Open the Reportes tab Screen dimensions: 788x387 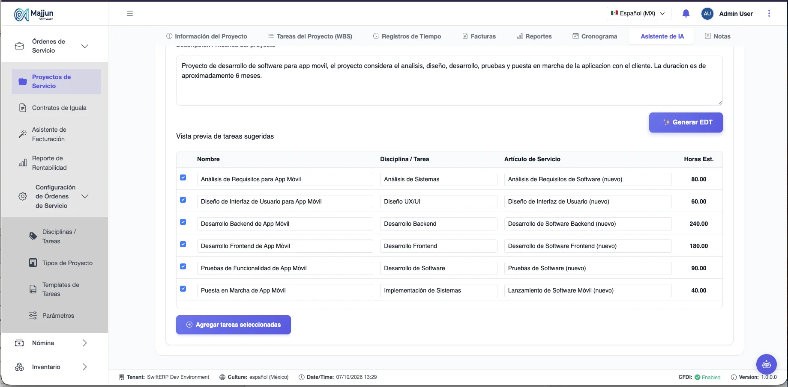coord(534,36)
